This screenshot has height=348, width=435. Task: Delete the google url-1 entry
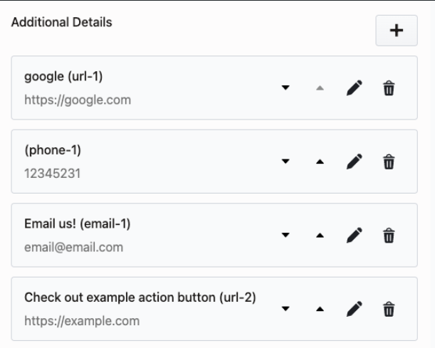click(389, 88)
